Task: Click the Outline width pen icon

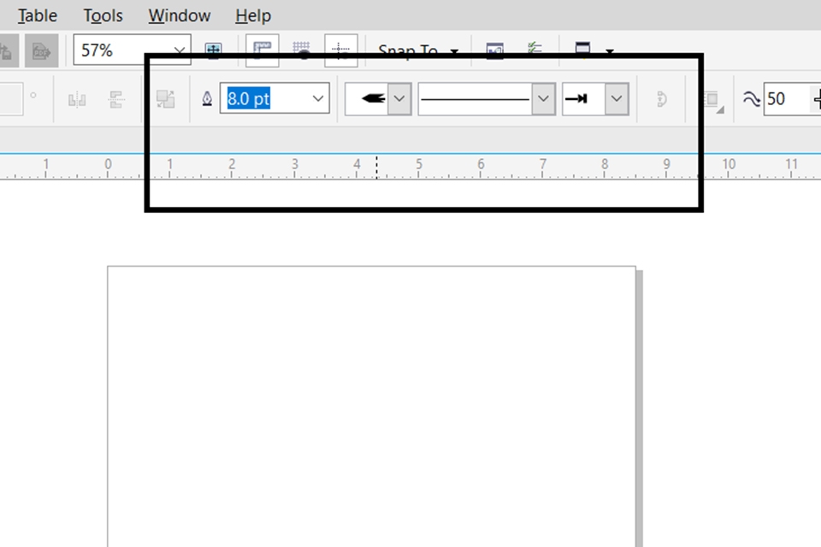Action: [207, 98]
